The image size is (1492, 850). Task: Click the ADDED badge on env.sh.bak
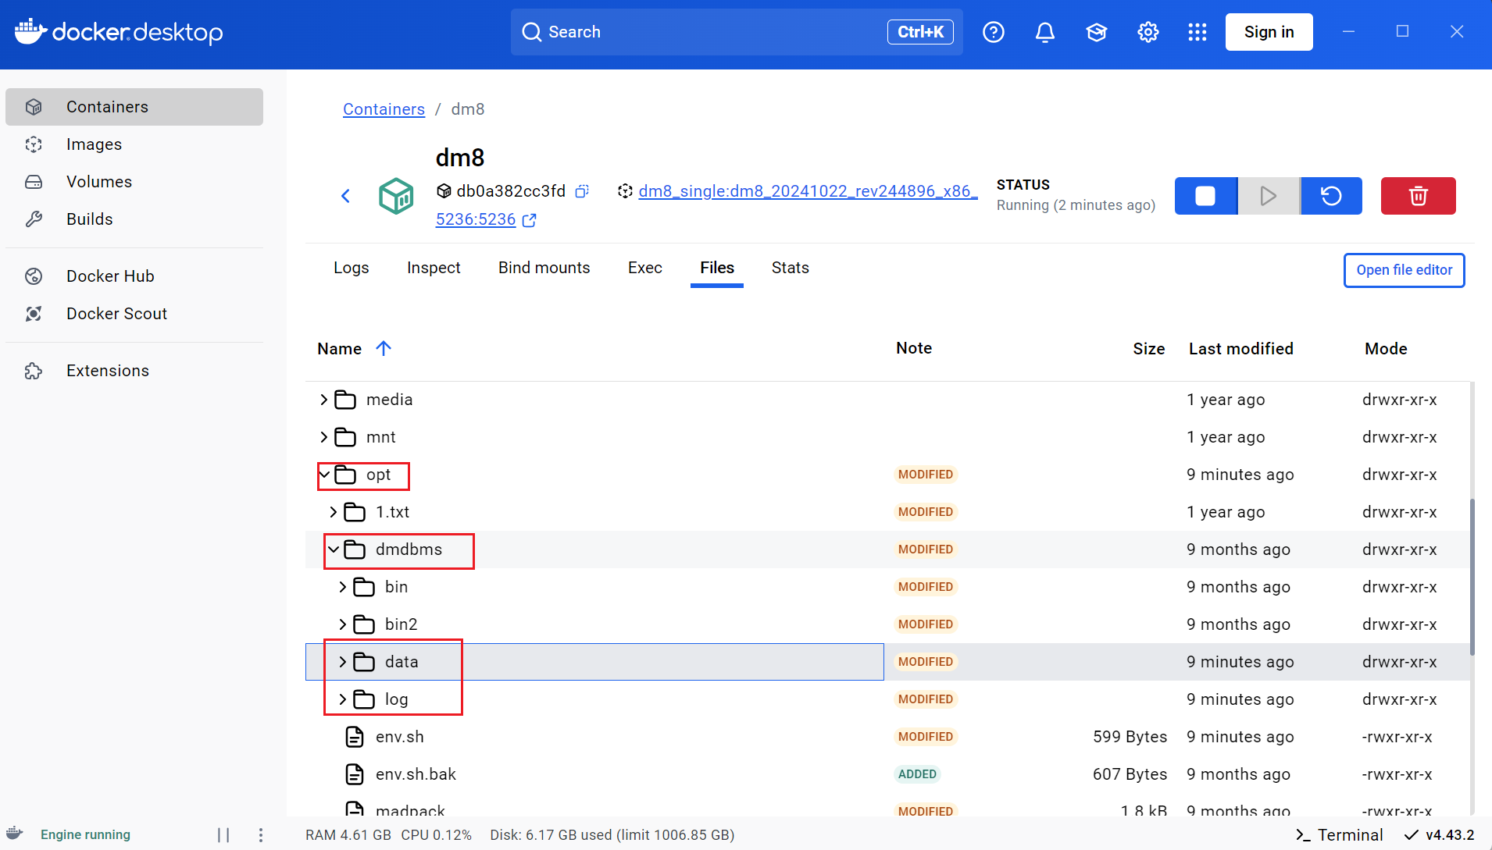pos(917,774)
